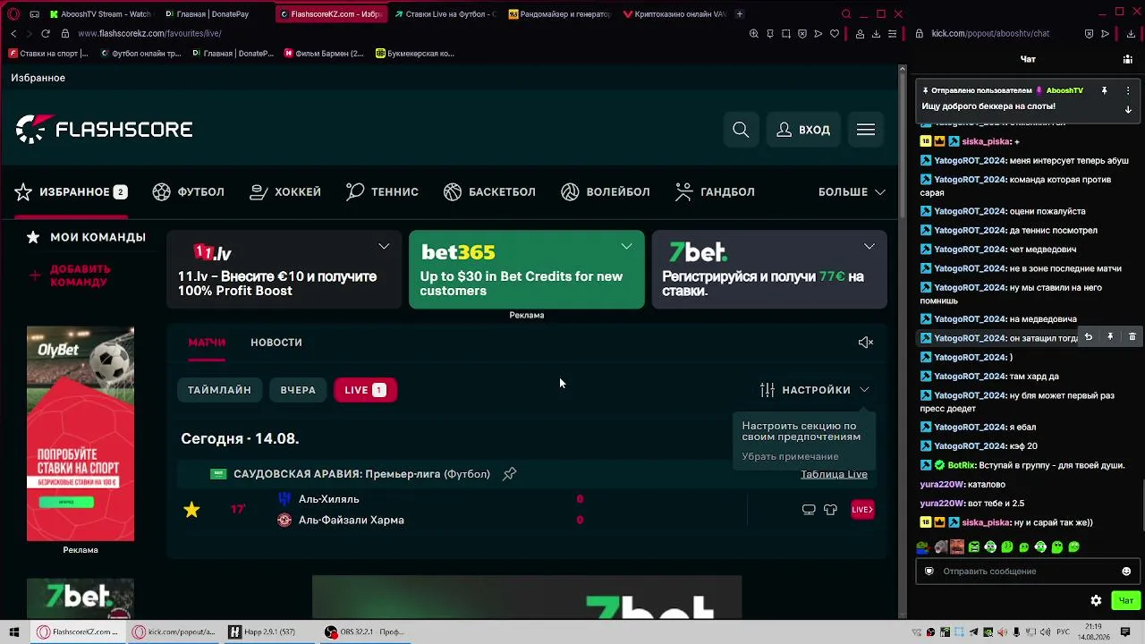The image size is (1145, 644).
Task: Open the OlyBet ad banner
Action: click(x=81, y=434)
